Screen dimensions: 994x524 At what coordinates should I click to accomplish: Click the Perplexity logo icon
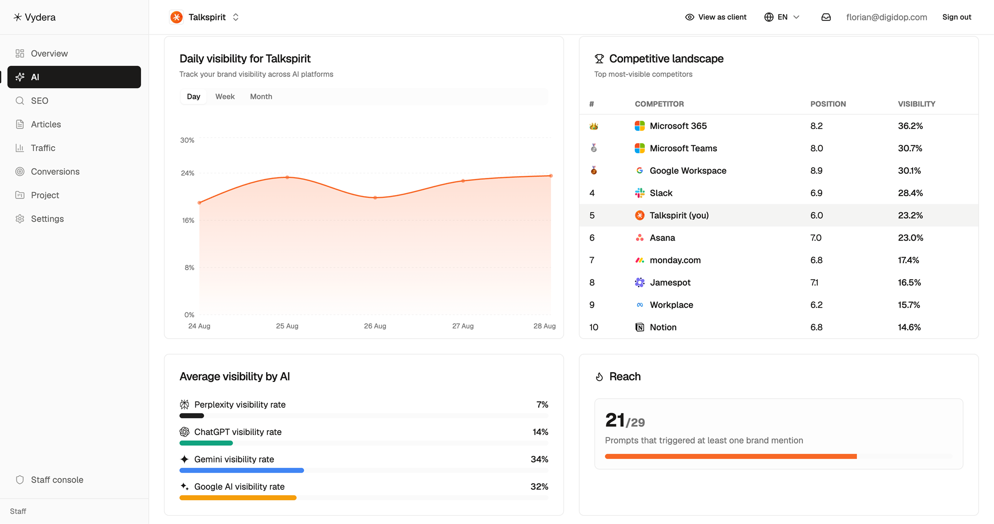[184, 404]
